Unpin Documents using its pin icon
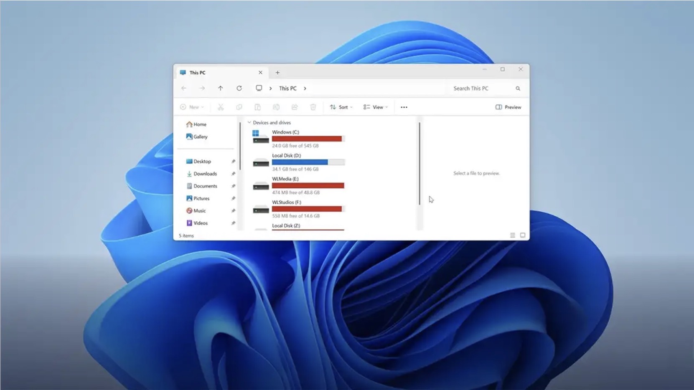This screenshot has width=694, height=390. (233, 186)
